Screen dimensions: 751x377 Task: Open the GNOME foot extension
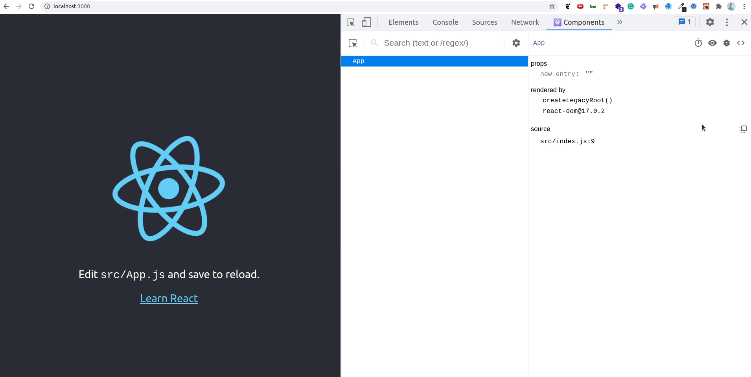coord(568,6)
